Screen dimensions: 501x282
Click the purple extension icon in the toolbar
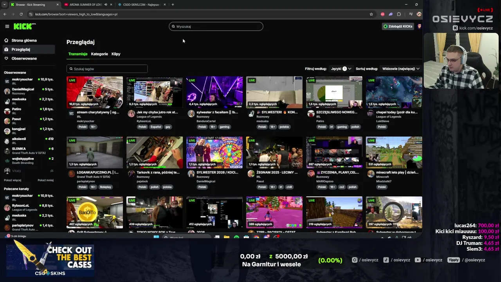tap(391, 14)
